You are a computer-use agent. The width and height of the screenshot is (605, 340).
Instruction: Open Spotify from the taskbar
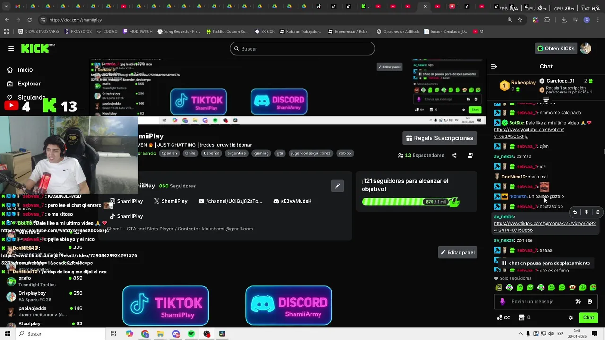tap(191, 334)
